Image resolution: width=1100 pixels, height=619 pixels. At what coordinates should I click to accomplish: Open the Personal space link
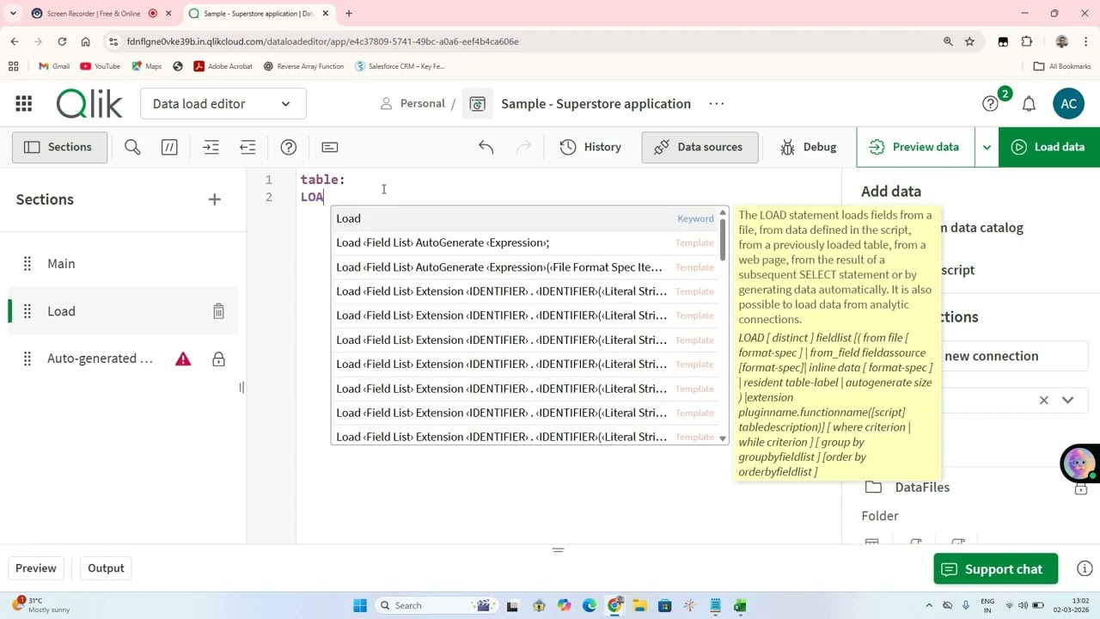412,103
